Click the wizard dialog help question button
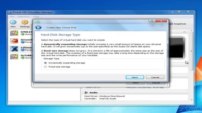Screen dimensions: 202x113 pyautogui.click(x=152, y=21)
